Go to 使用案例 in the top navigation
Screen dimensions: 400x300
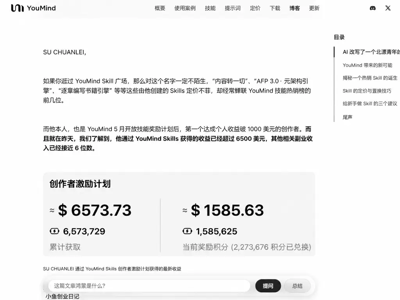point(185,8)
